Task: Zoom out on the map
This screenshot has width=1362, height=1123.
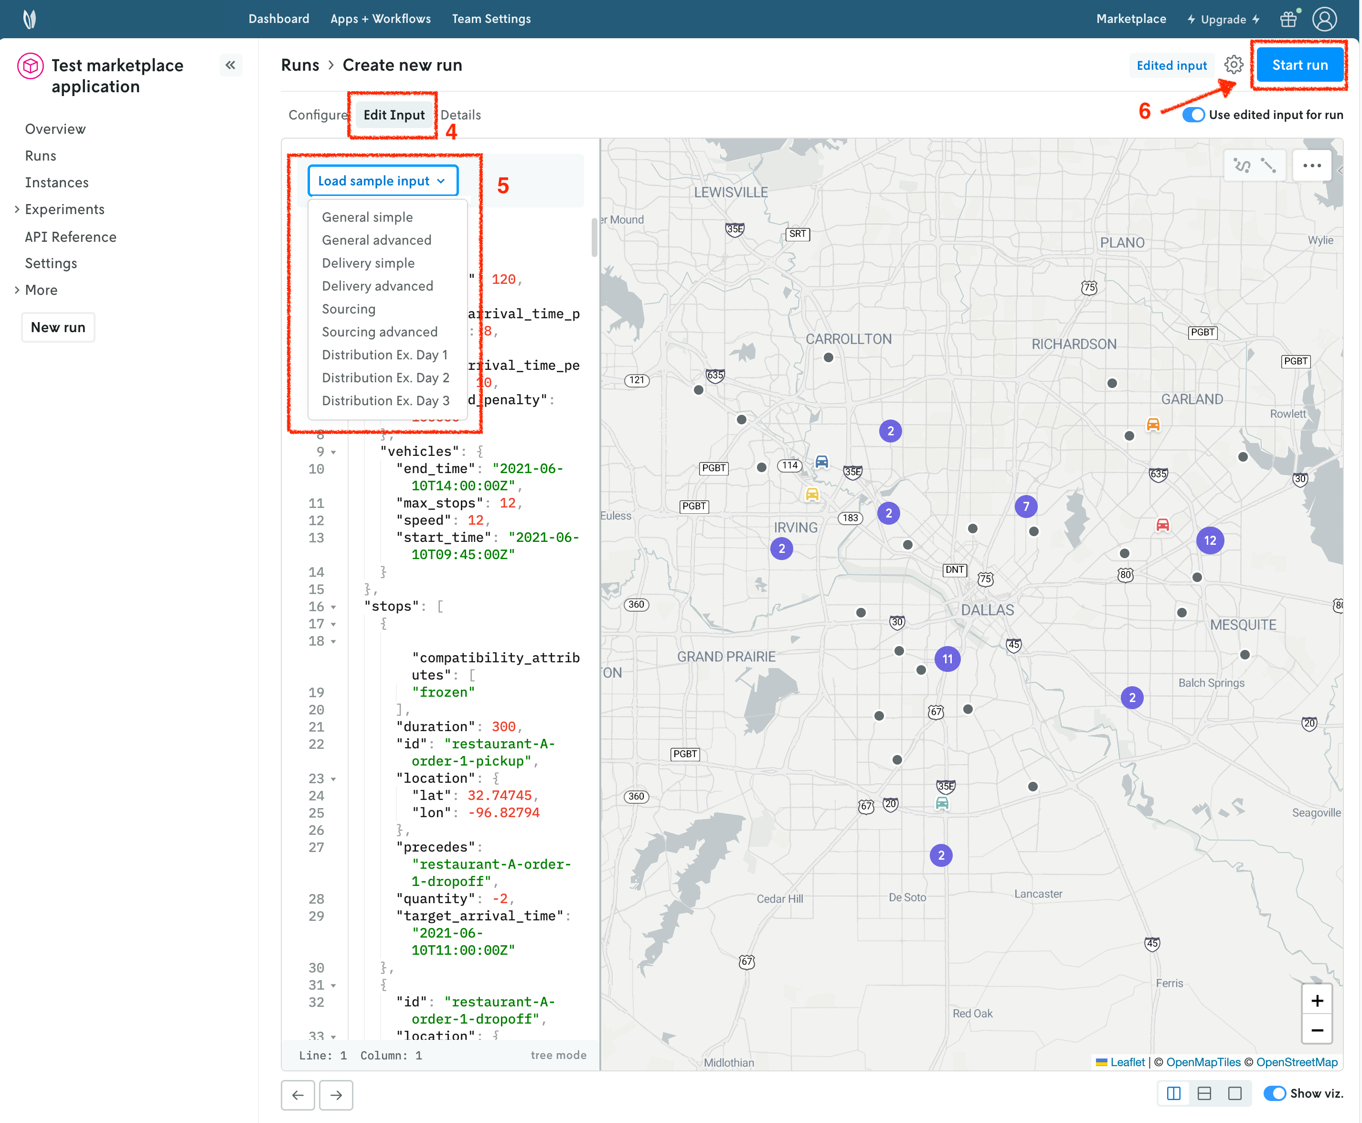Action: (x=1317, y=1030)
